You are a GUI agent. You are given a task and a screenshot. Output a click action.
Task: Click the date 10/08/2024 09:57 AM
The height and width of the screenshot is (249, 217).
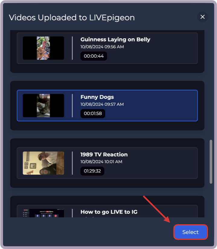[102, 104]
